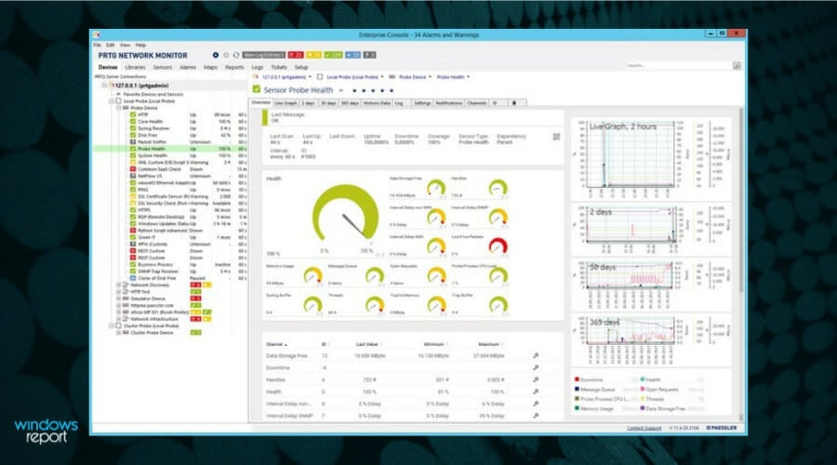Collapse the Local Probe tree node
Viewport: 837px width, 465px height.
point(112,100)
